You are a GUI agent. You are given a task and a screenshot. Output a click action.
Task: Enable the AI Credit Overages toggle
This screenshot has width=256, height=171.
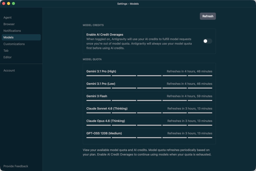point(207,41)
